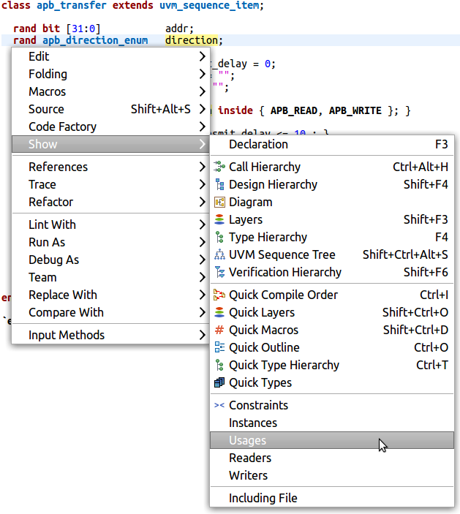Screen dimensions: 460x514
Task: Click the Quick Macros hash icon
Action: pyautogui.click(x=219, y=330)
